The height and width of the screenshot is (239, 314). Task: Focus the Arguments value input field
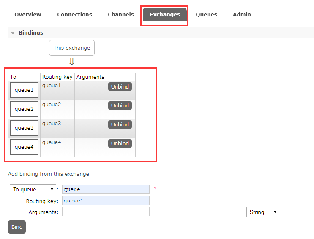pyautogui.click(x=200, y=212)
